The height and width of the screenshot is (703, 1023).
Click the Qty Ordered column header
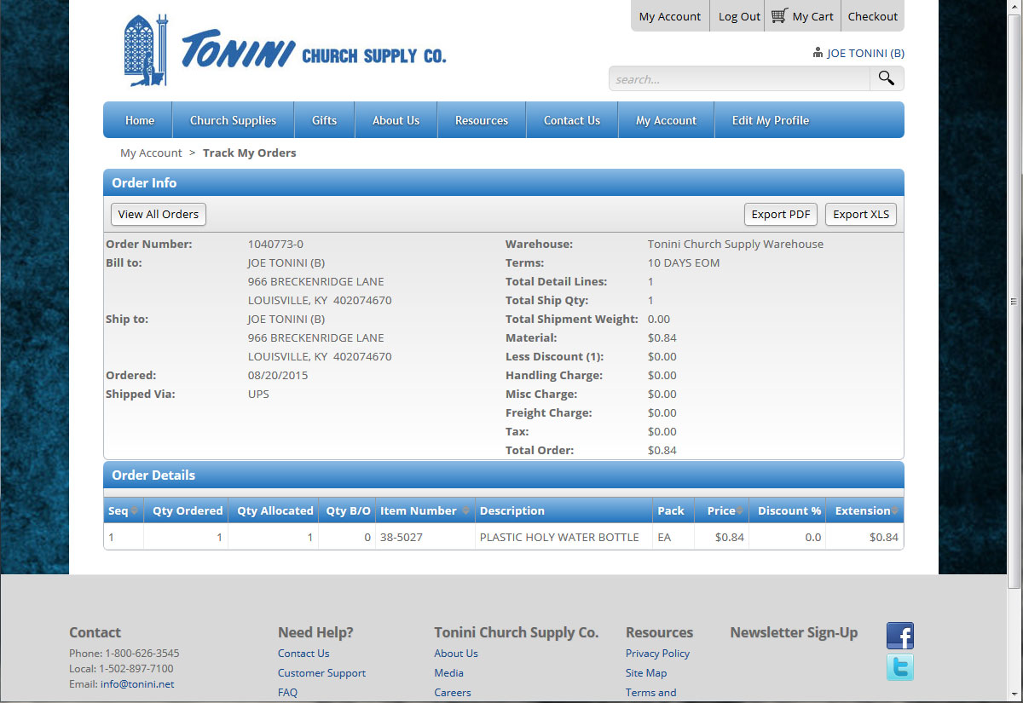tap(186, 511)
